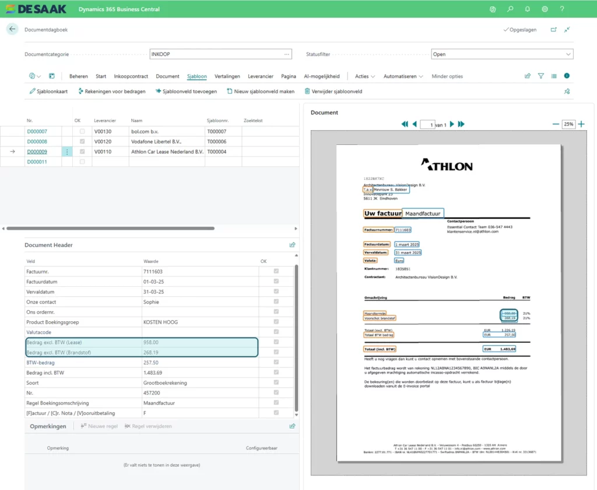The image size is (597, 490).
Task: Toggle OK checkbox for Factuurdatum field
Action: pyautogui.click(x=276, y=281)
